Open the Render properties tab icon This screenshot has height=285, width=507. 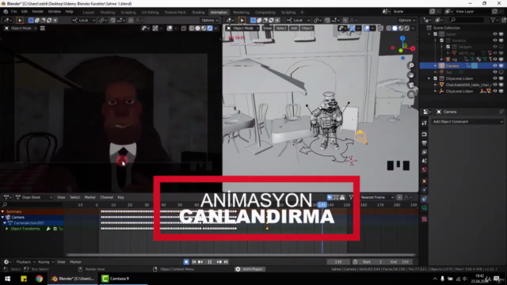[x=425, y=134]
